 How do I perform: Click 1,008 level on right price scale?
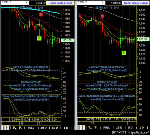(x=142, y=63)
